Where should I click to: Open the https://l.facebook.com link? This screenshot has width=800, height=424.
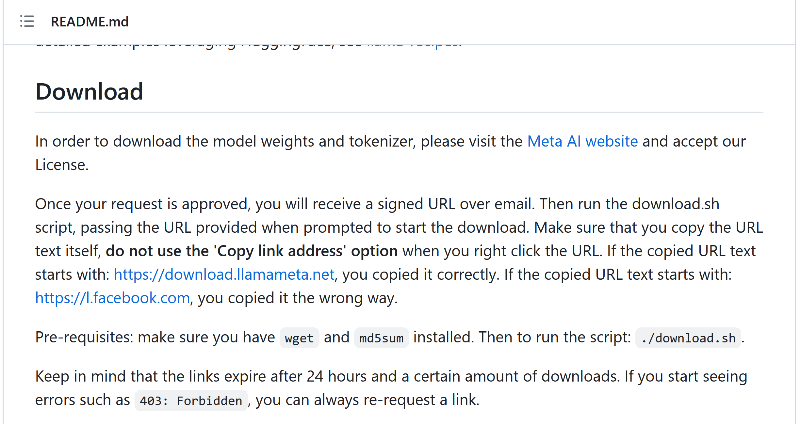coord(113,298)
